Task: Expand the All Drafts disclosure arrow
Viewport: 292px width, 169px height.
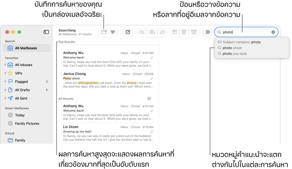Action: pyautogui.click(x=5, y=90)
